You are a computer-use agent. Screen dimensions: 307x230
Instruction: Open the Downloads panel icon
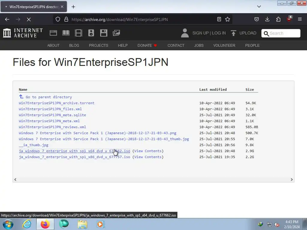[x=267, y=19]
